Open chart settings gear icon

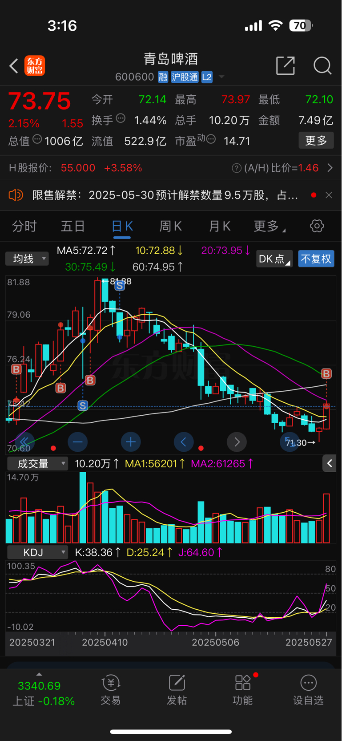[317, 226]
